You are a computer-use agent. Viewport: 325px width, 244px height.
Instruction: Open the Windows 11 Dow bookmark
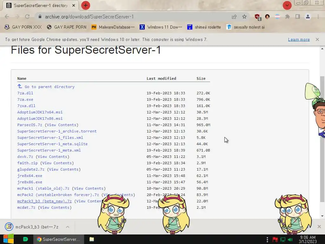click(x=161, y=27)
